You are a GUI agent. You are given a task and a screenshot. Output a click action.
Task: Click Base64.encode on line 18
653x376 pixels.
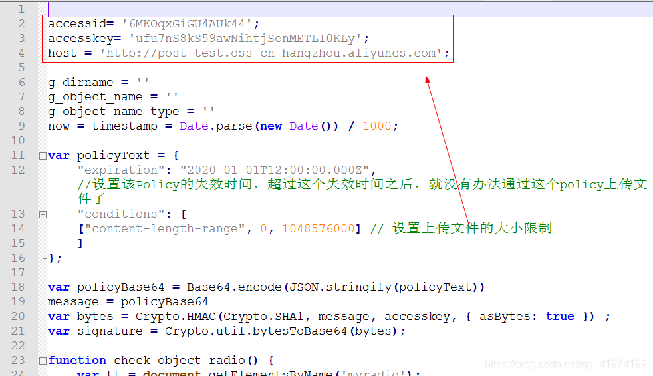pyautogui.click(x=234, y=287)
